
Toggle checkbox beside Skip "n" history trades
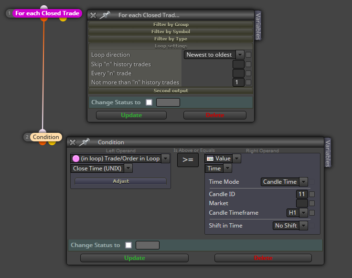[x=248, y=64]
